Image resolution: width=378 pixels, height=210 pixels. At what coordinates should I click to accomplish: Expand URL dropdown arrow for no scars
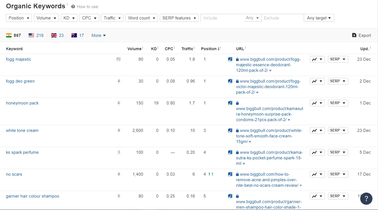301,186
